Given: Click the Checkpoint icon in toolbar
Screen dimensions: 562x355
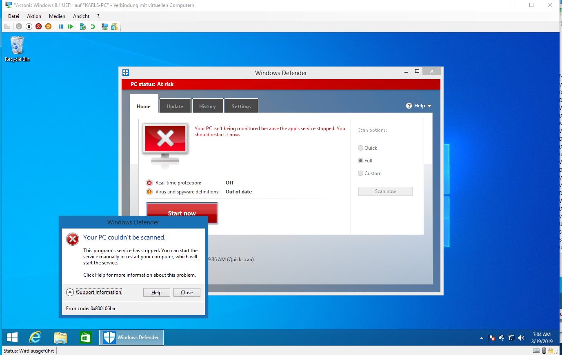Looking at the screenshot, I should coord(83,27).
